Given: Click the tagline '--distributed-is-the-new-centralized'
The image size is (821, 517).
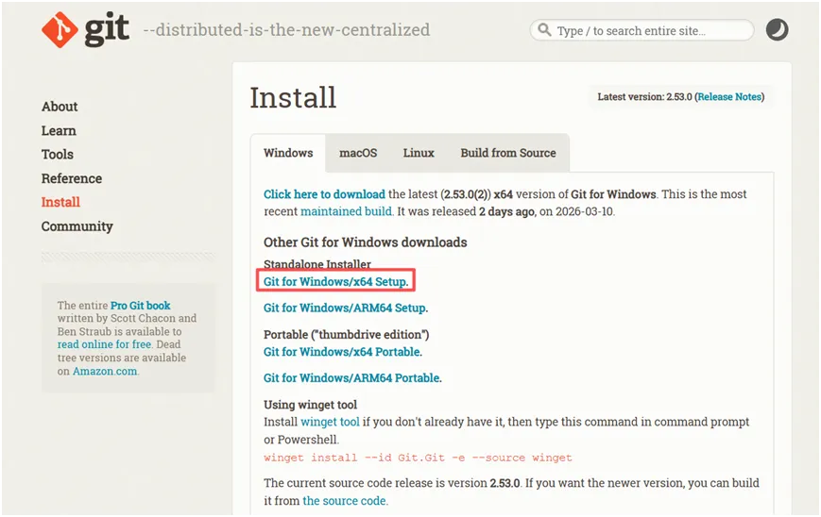Looking at the screenshot, I should tap(286, 30).
